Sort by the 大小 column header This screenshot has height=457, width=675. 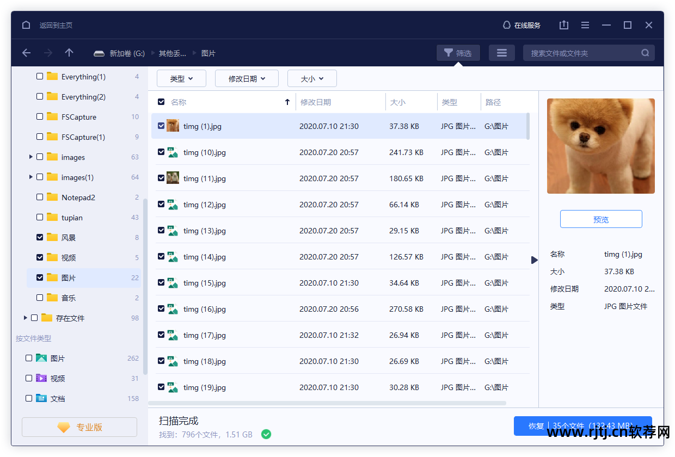(x=398, y=102)
